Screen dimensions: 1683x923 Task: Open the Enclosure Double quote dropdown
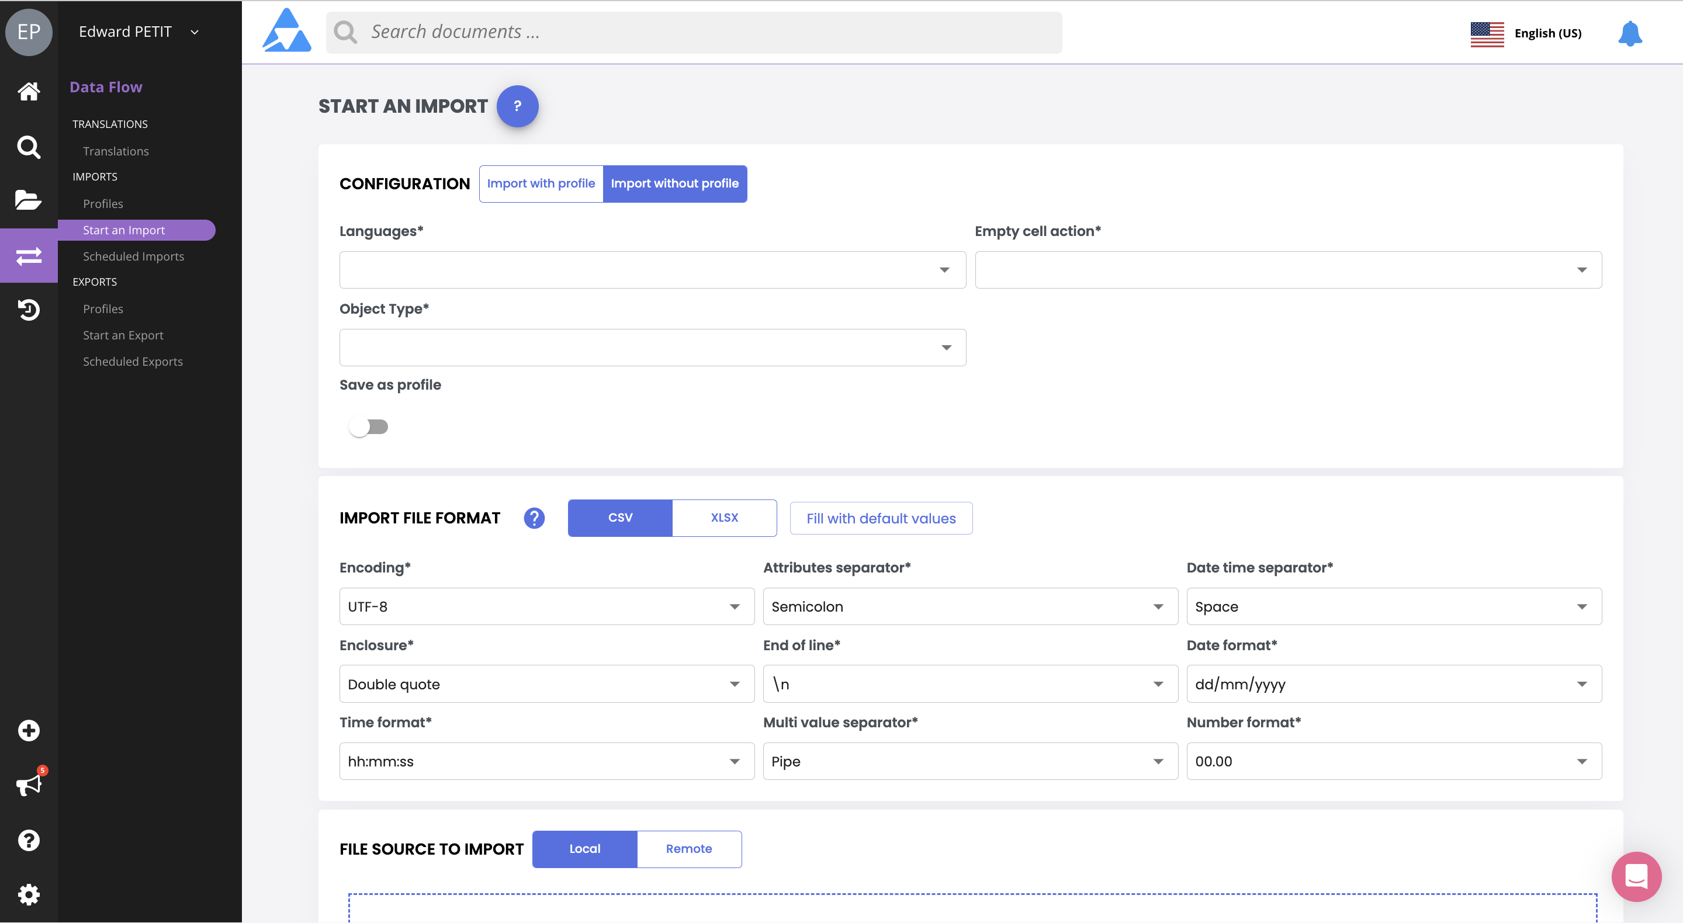pos(547,684)
